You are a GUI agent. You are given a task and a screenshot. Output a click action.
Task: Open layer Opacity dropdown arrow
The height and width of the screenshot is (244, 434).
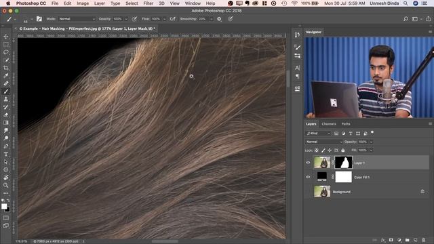pos(371,142)
